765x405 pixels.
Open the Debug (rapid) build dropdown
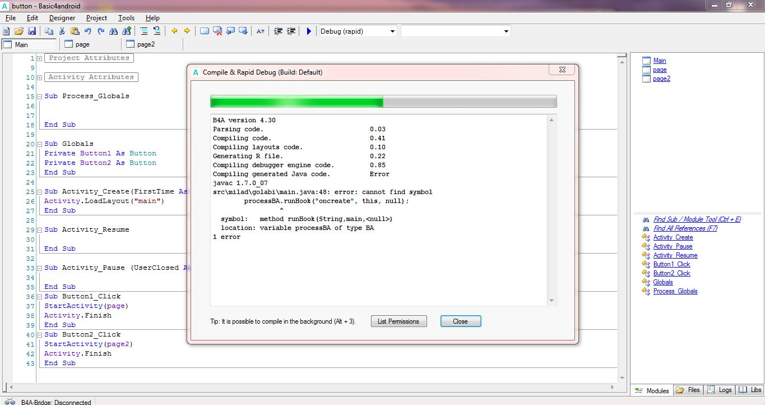[x=392, y=31]
